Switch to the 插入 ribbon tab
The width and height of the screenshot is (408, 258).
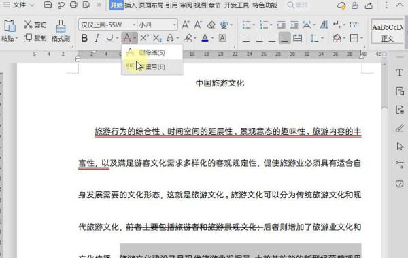[131, 5]
